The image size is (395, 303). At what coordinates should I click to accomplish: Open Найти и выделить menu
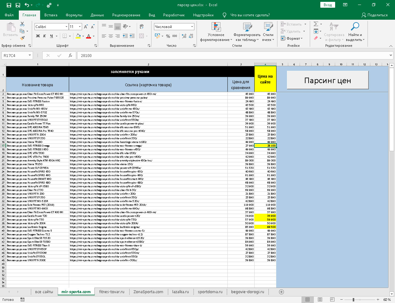pos(355,31)
